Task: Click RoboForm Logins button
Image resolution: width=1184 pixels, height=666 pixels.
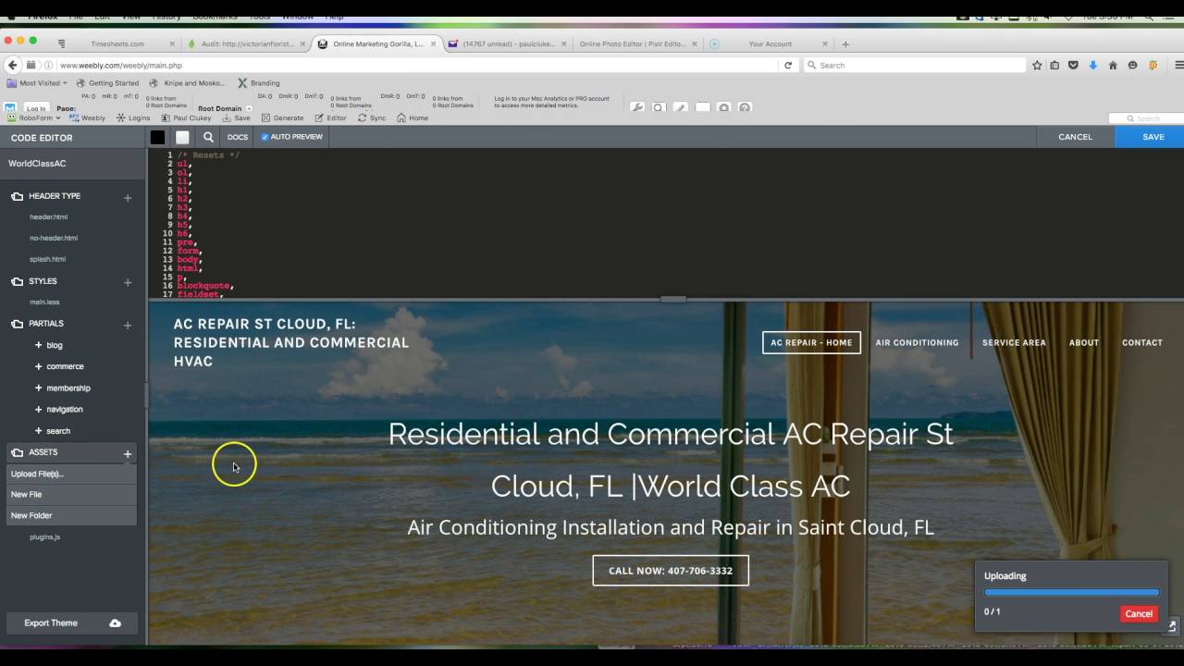Action: click(x=133, y=118)
